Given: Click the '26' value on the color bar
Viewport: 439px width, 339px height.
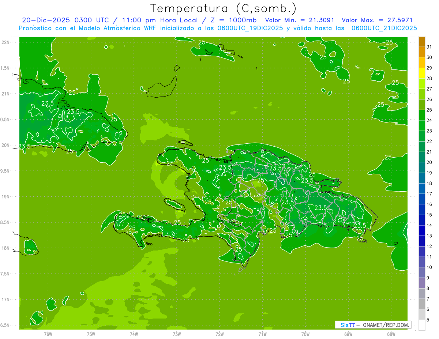Looking at the screenshot, I should click(x=429, y=99).
